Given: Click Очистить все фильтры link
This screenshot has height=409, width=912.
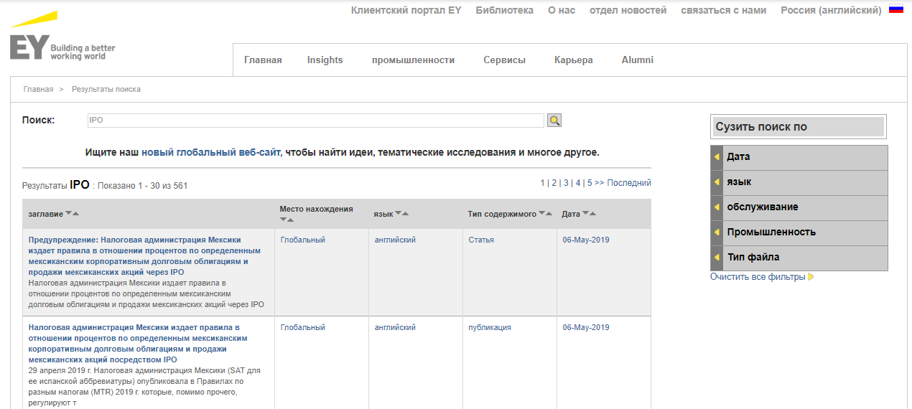Looking at the screenshot, I should point(758,277).
